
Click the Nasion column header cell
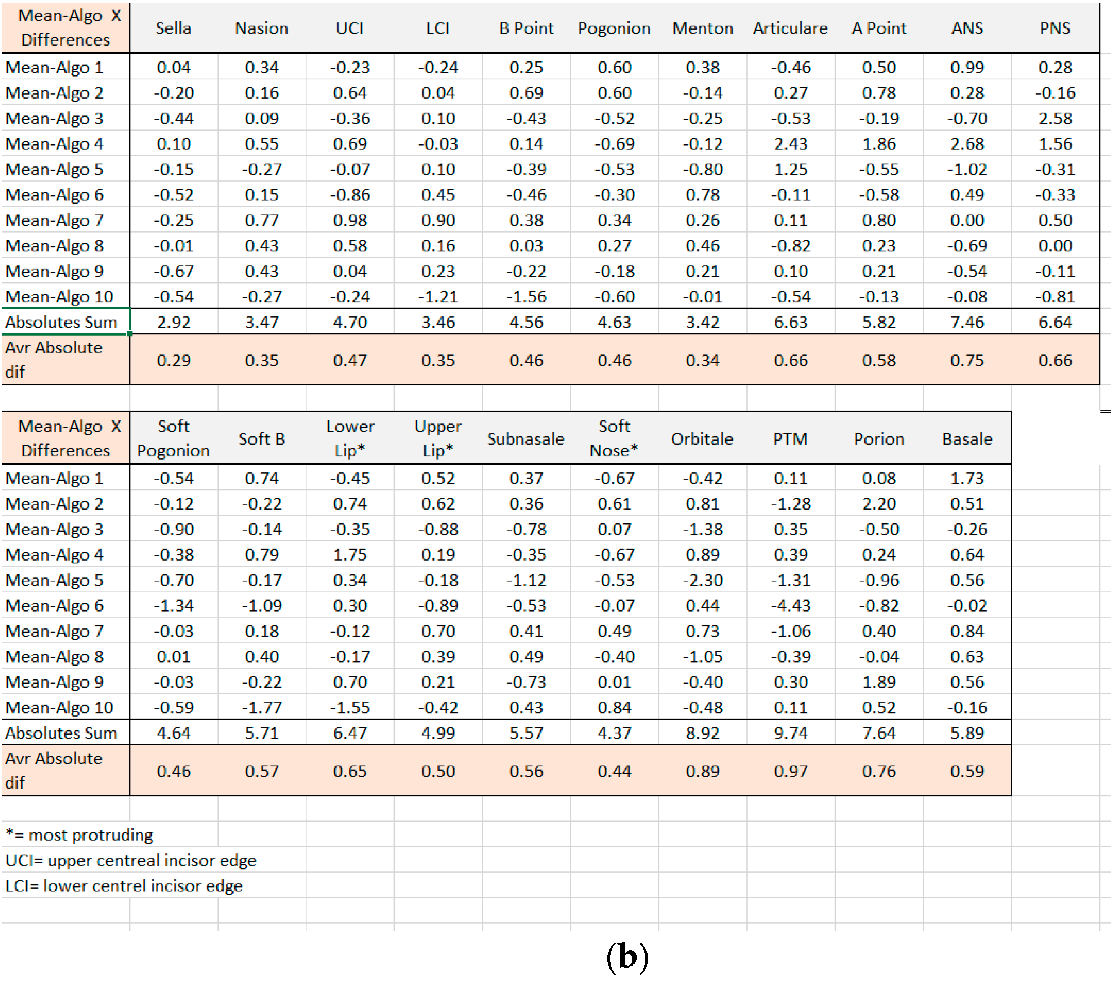coord(262,28)
